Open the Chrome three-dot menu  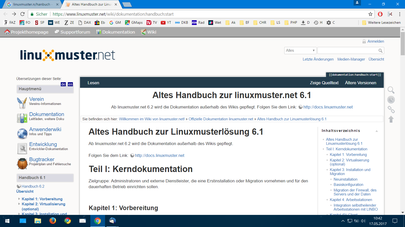(400, 14)
